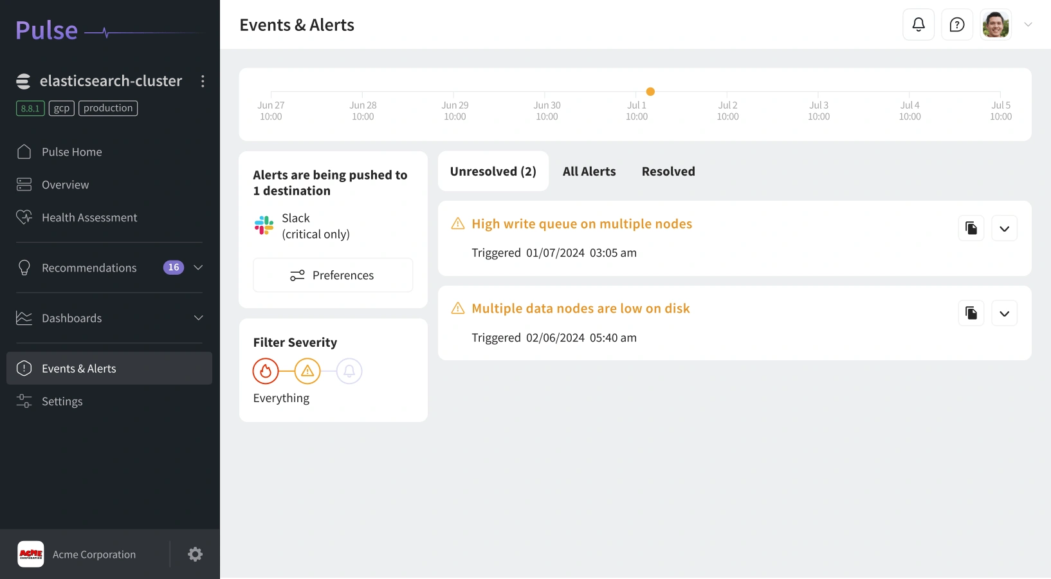This screenshot has height=579, width=1051.
Task: Open cluster options three-dot menu
Action: point(203,81)
